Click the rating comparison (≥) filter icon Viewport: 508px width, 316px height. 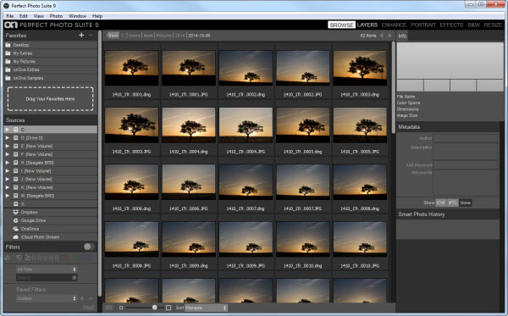click(28, 258)
